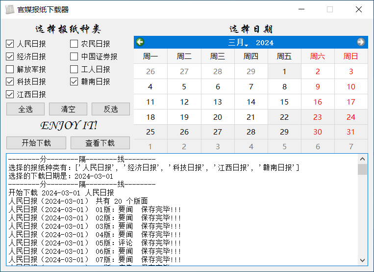
Task: Select February 29 grayed date
Action: (x=251, y=71)
